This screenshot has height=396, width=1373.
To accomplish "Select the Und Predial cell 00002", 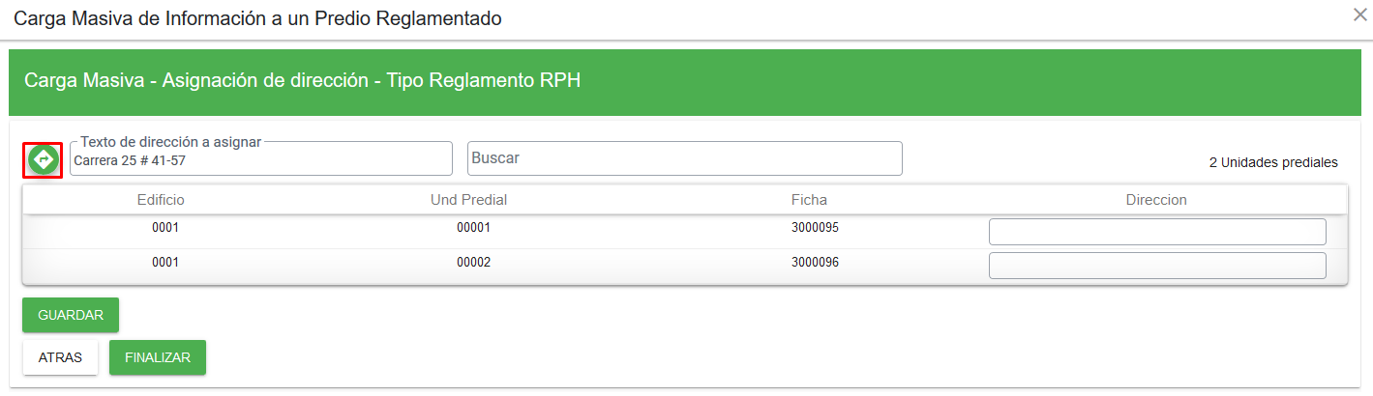I will pos(474,262).
